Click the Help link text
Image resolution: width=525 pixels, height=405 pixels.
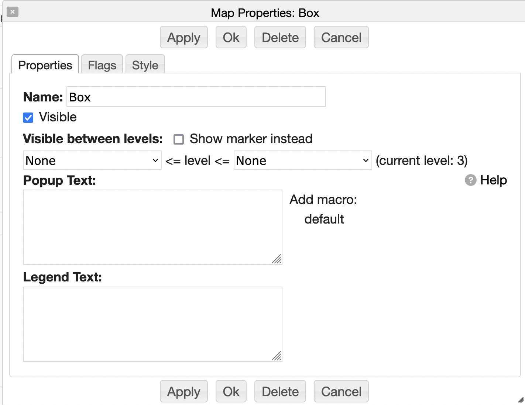[493, 180]
